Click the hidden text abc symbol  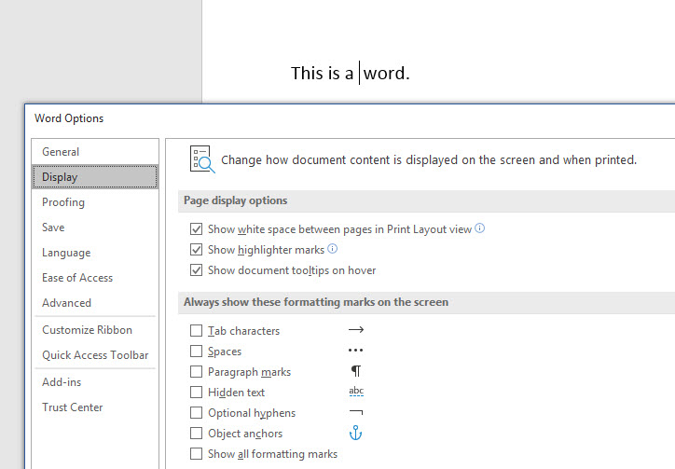pyautogui.click(x=356, y=391)
